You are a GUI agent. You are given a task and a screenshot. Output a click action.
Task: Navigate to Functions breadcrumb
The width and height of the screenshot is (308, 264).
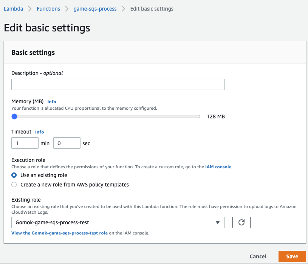[x=48, y=9]
